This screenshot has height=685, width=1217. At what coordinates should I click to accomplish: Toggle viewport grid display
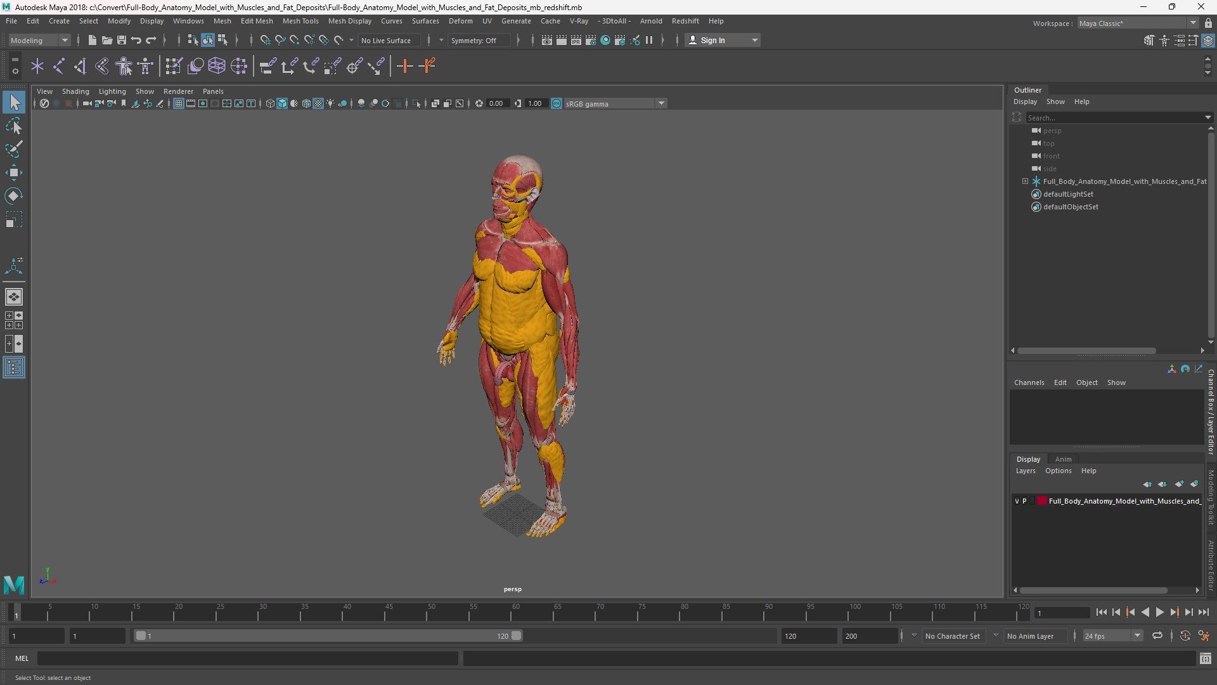[x=179, y=103]
